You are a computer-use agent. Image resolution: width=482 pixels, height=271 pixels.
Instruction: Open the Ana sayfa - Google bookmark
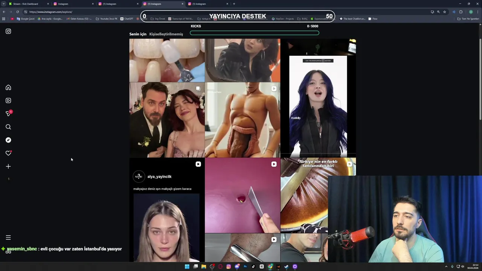(50, 19)
